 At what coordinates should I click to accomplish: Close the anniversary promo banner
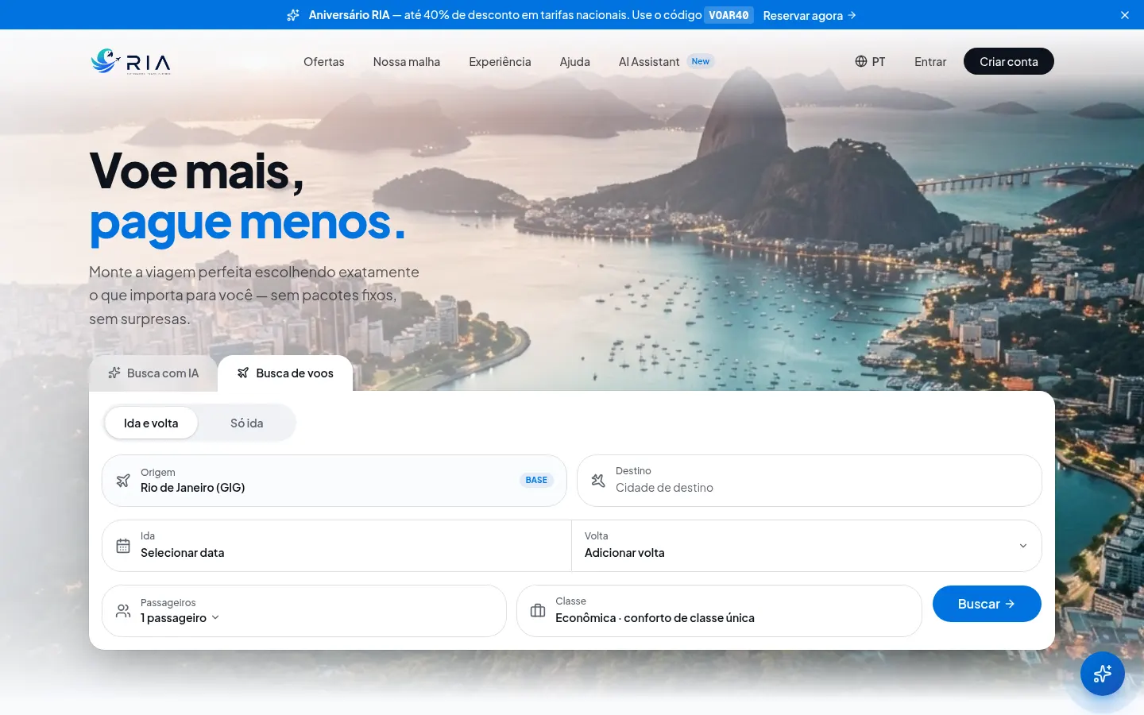point(1125,15)
